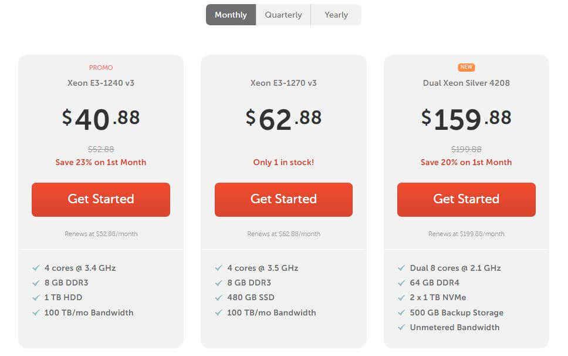The width and height of the screenshot is (568, 356).
Task: Click Get Started for Dual Xeon Silver 4208
Action: point(466,199)
